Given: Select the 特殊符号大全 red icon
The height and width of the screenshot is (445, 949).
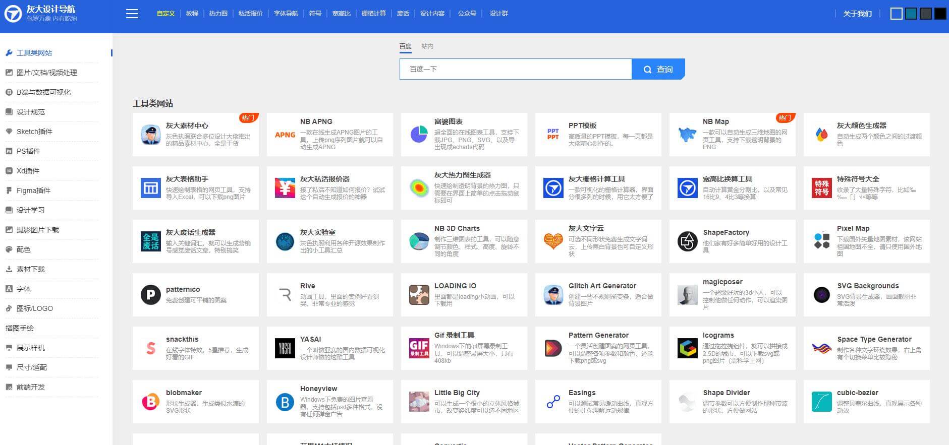Looking at the screenshot, I should point(821,188).
